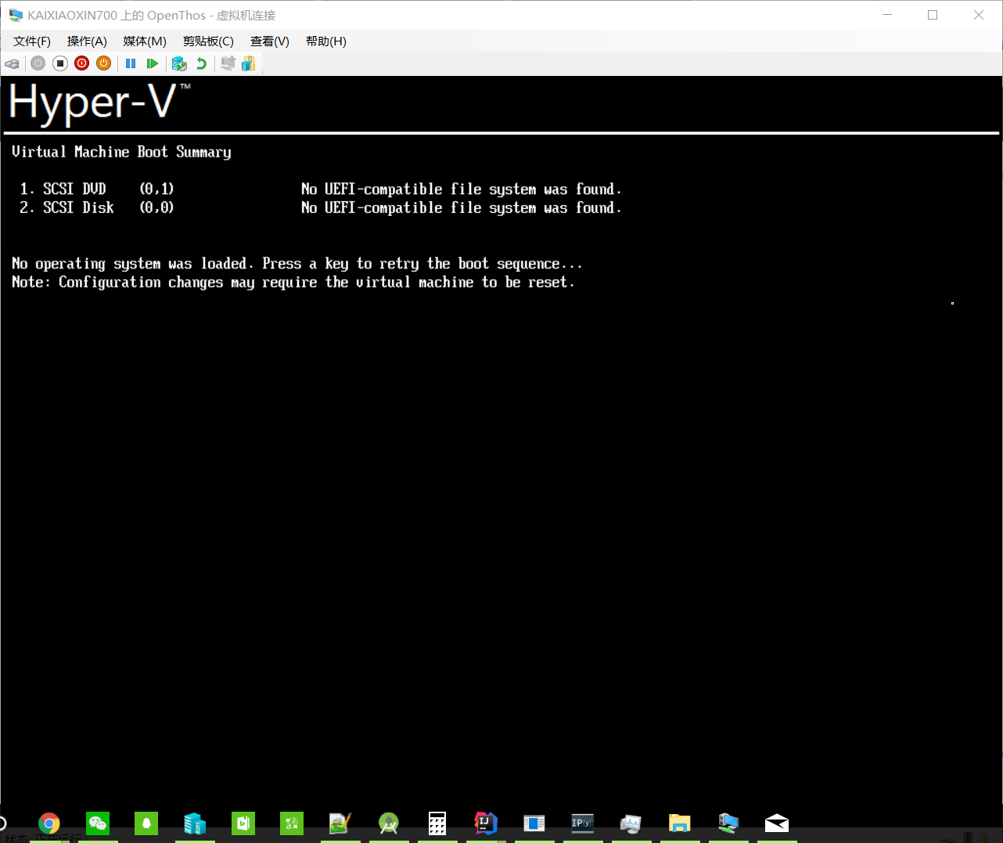Viewport: 1003px width, 843px height.
Task: Open the 剪贴板(C) menu
Action: point(208,41)
